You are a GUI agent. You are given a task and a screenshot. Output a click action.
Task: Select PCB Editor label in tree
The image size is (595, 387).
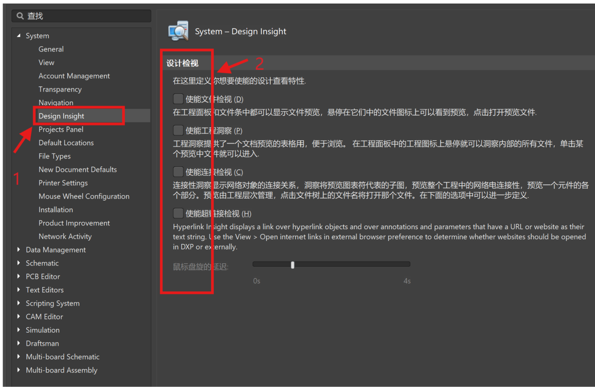pos(43,276)
